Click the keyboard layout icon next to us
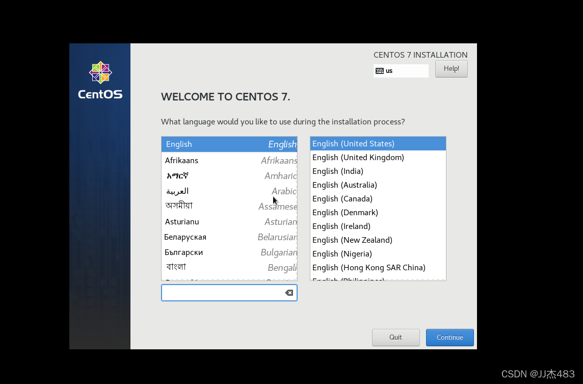 pyautogui.click(x=380, y=71)
